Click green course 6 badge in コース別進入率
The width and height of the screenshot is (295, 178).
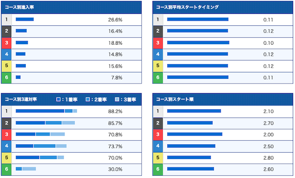6,78
